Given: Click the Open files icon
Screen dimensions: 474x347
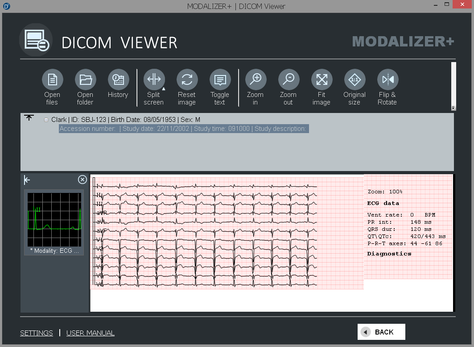Looking at the screenshot, I should (x=52, y=80).
